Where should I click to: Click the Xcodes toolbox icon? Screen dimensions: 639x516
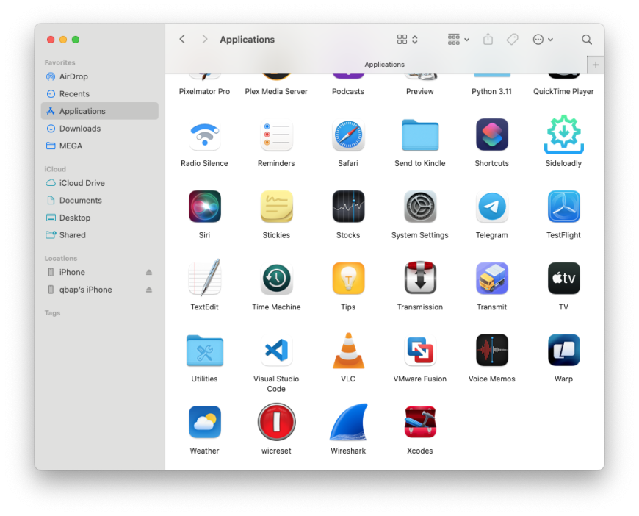click(419, 422)
